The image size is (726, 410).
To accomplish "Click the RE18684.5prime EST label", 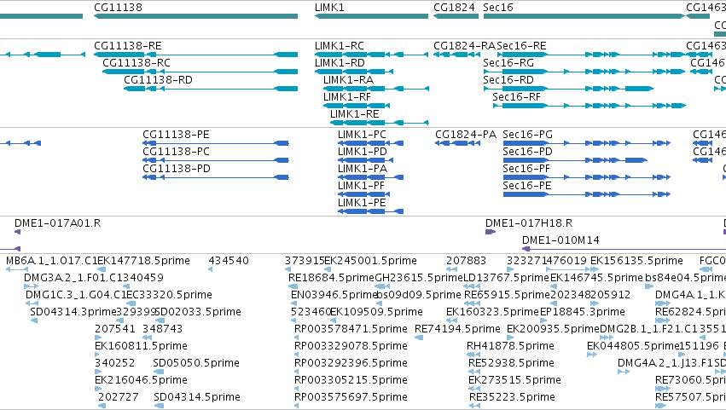I will (x=331, y=278).
